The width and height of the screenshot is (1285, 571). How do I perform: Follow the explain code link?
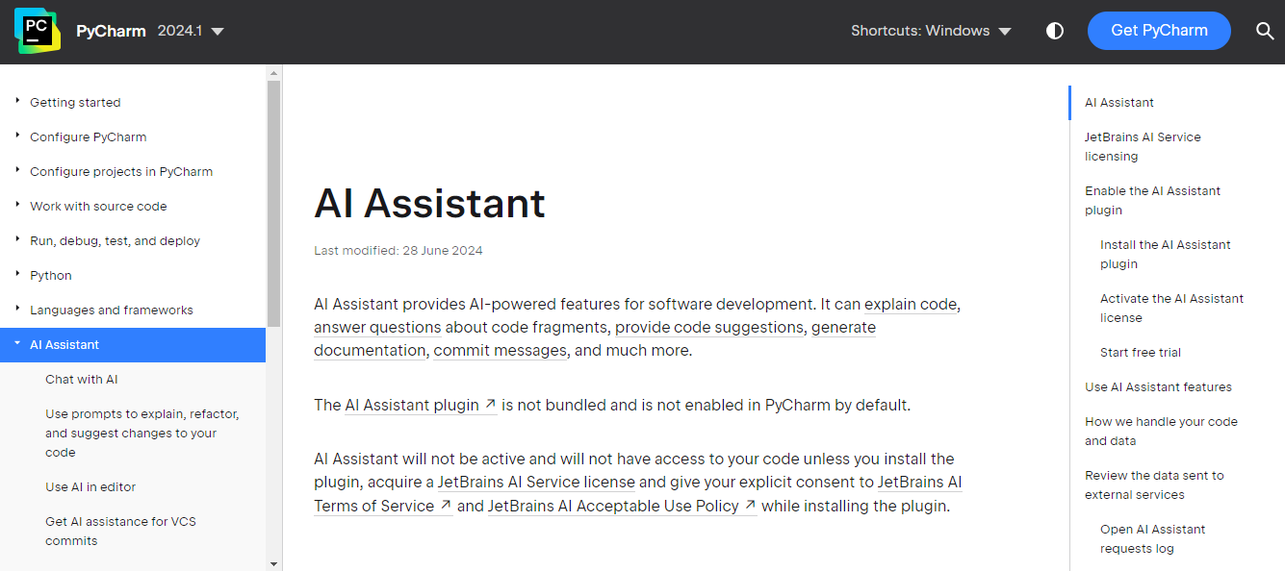pos(911,305)
